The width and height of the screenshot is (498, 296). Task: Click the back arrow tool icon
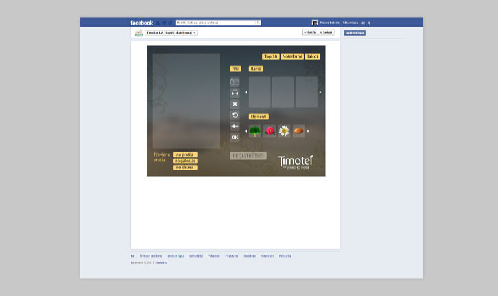(235, 126)
